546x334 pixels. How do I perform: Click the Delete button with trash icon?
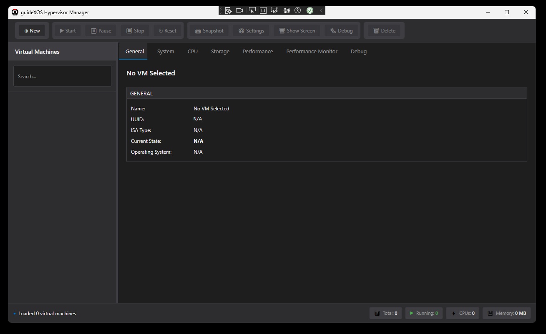click(384, 31)
